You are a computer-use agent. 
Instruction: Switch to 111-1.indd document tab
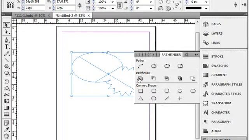[30, 16]
